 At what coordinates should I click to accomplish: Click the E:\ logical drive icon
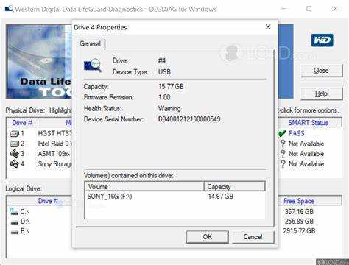point(15,232)
